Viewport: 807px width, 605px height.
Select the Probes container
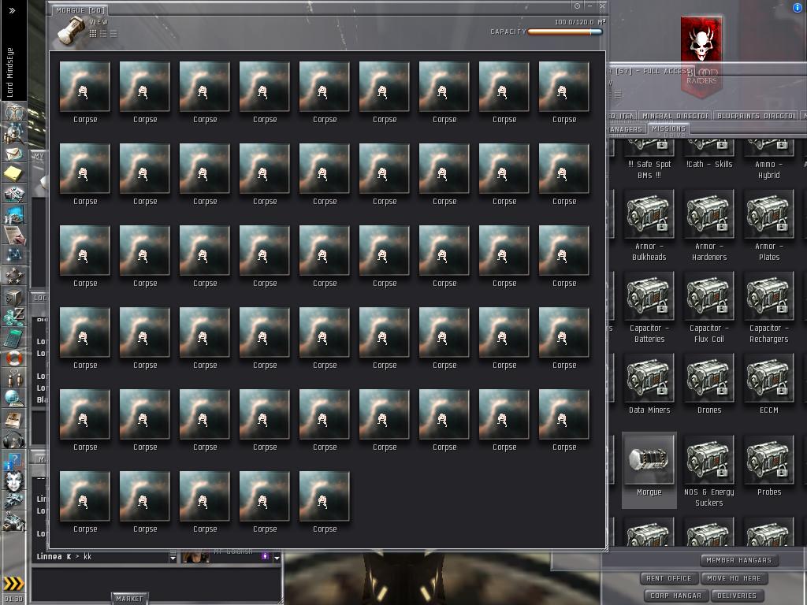[x=768, y=466]
